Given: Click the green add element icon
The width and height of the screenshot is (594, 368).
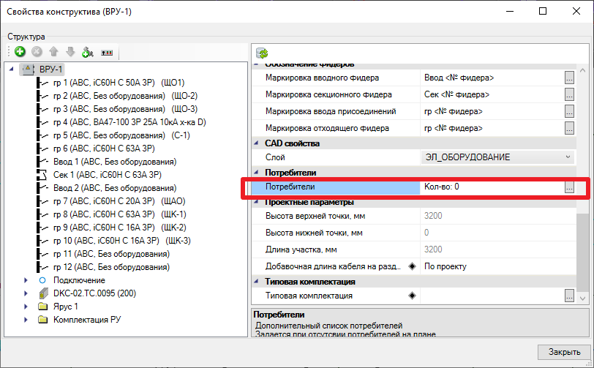Looking at the screenshot, I should [x=20, y=51].
